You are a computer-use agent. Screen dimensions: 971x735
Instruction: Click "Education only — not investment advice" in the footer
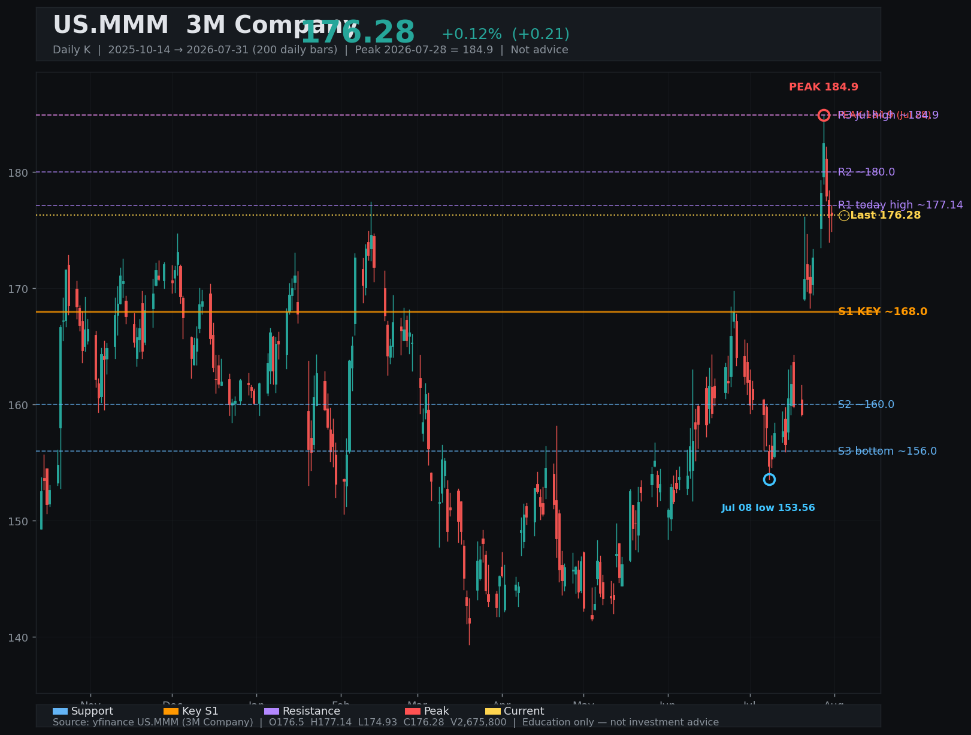coord(621,722)
